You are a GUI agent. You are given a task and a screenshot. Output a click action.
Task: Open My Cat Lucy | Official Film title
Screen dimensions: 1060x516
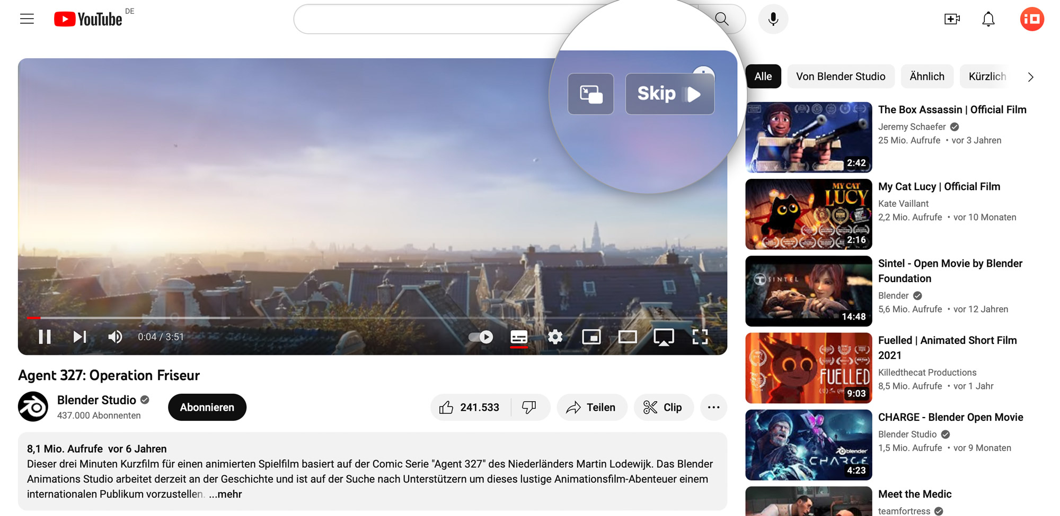(x=939, y=187)
